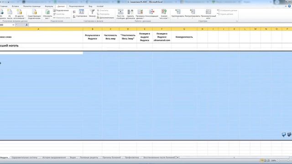
Task: Click 'Проверка данных' validation icon
Action: (x=140, y=12)
